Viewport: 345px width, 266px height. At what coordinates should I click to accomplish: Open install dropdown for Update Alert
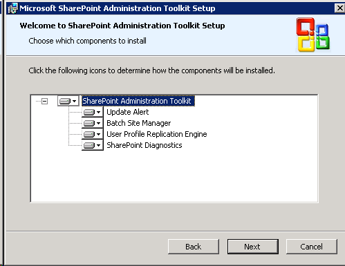tap(92, 112)
